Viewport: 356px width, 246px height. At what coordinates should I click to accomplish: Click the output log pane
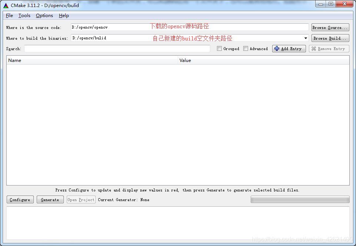coord(178,223)
